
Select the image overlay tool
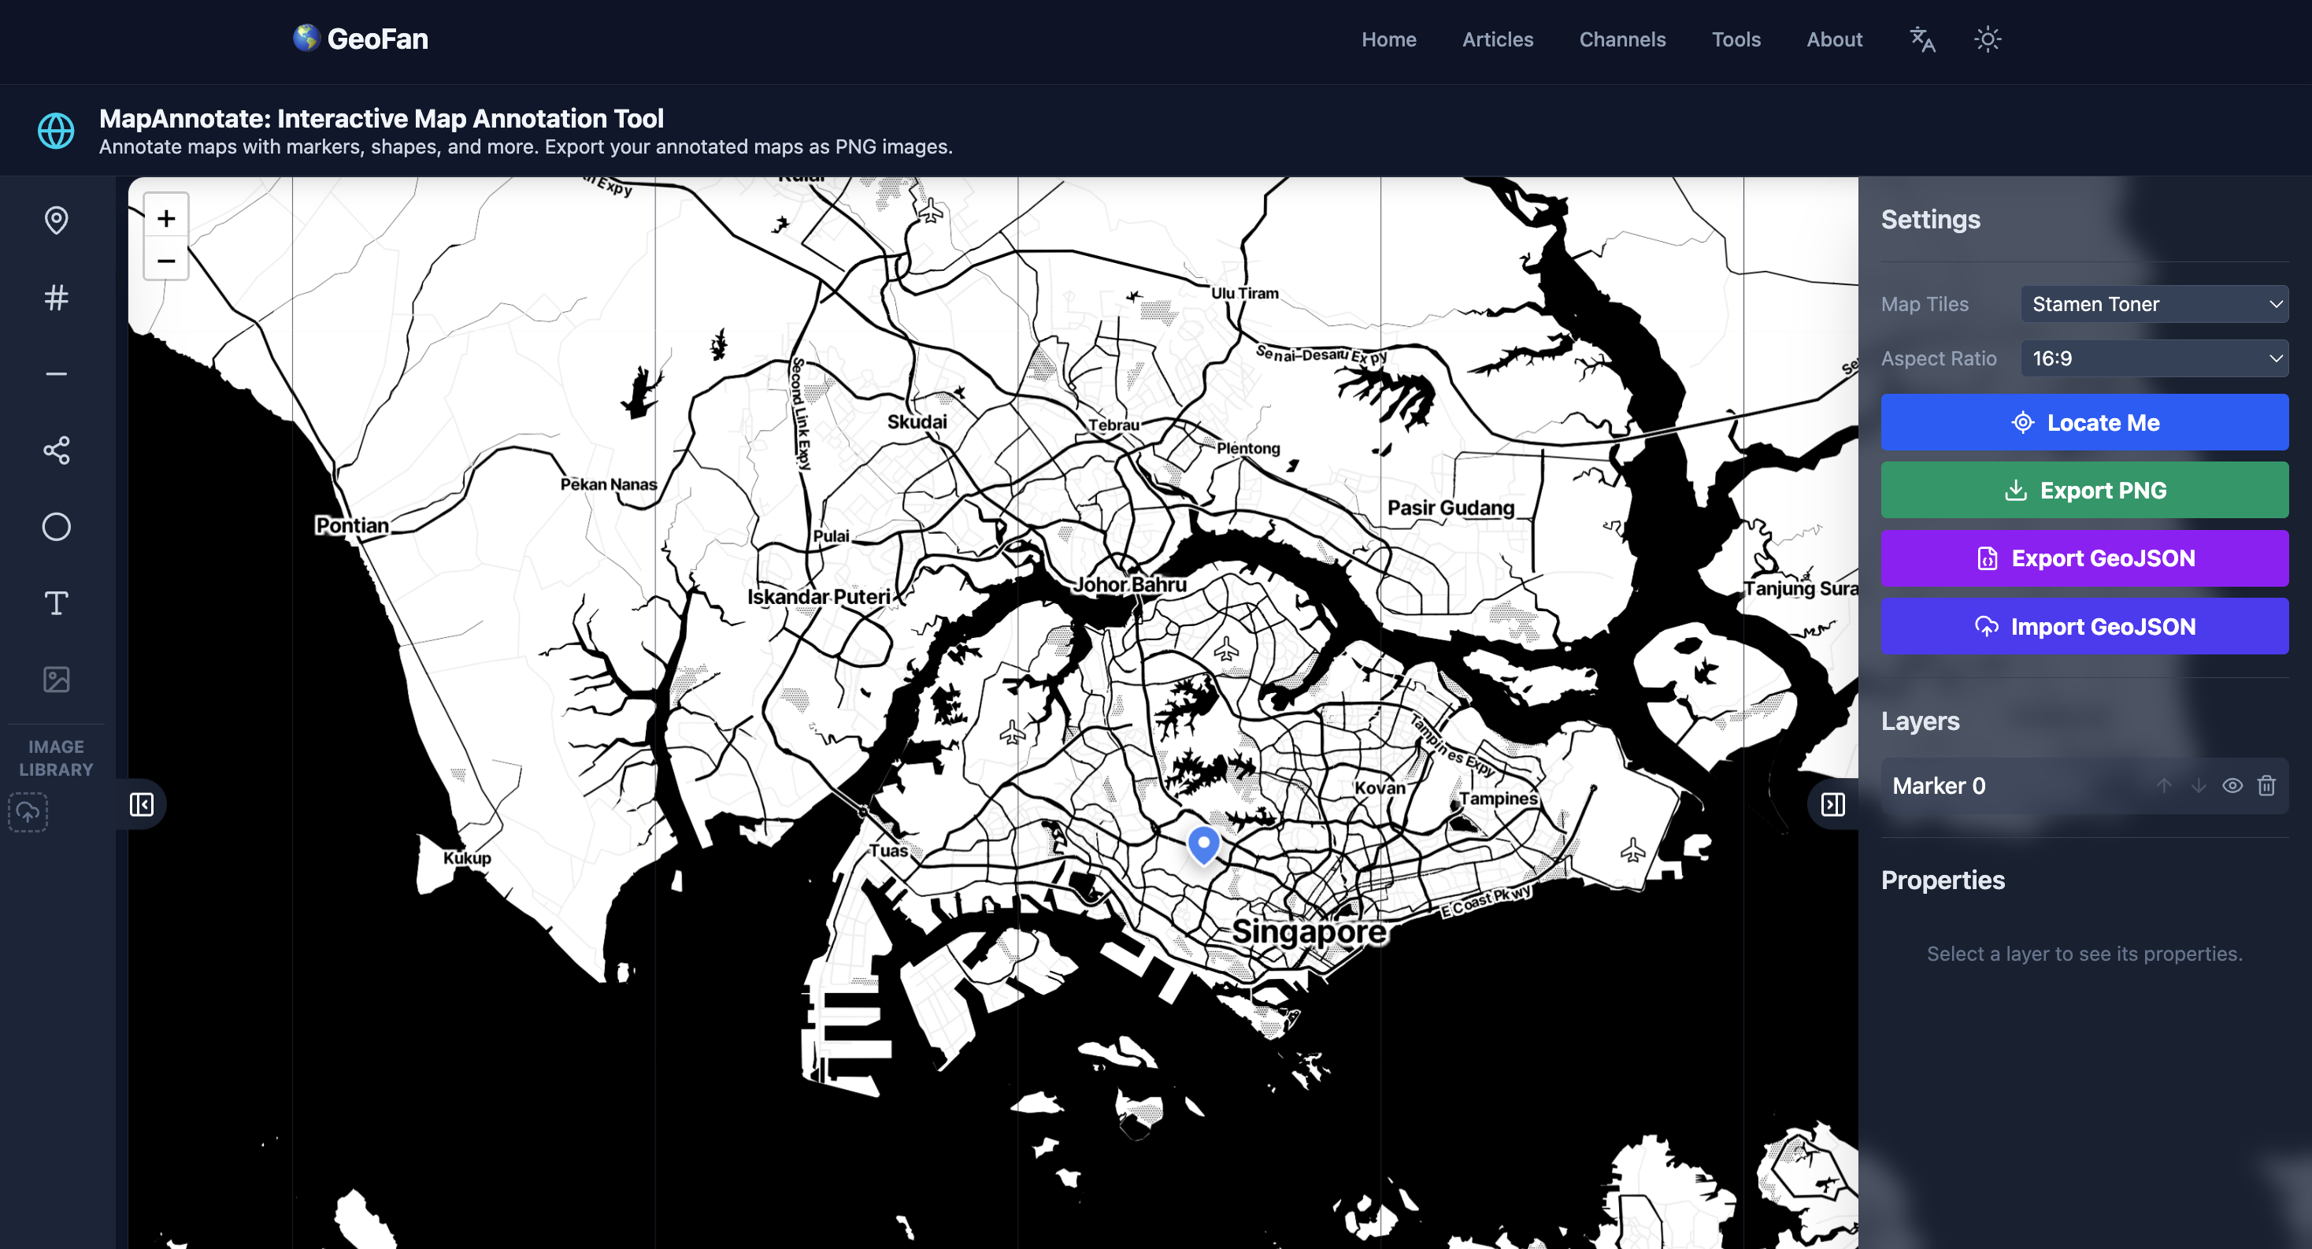click(56, 680)
